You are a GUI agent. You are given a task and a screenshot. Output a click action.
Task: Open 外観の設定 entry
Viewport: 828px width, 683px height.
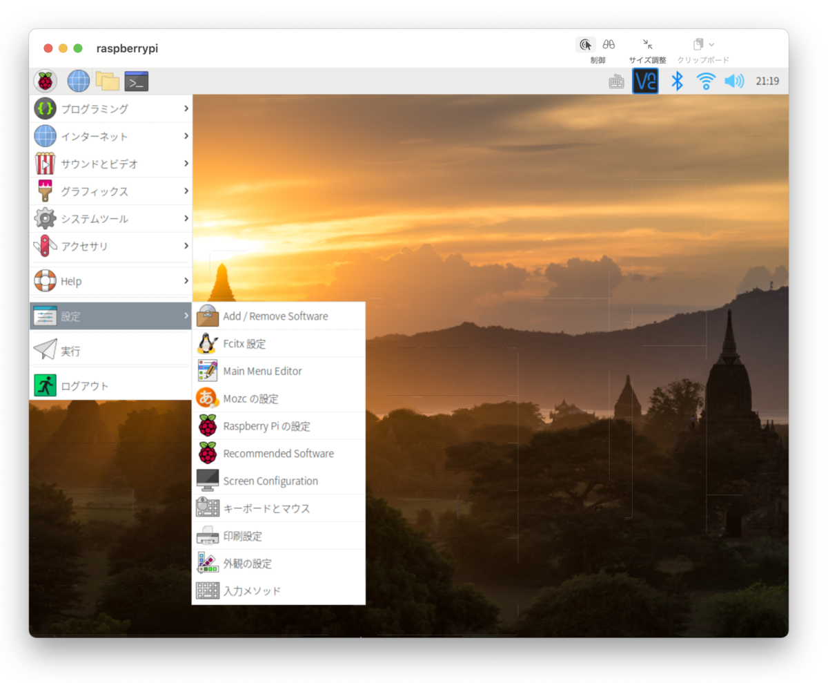click(279, 564)
